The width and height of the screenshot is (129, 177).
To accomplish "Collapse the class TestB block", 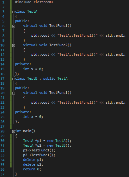I will (14, 79).
